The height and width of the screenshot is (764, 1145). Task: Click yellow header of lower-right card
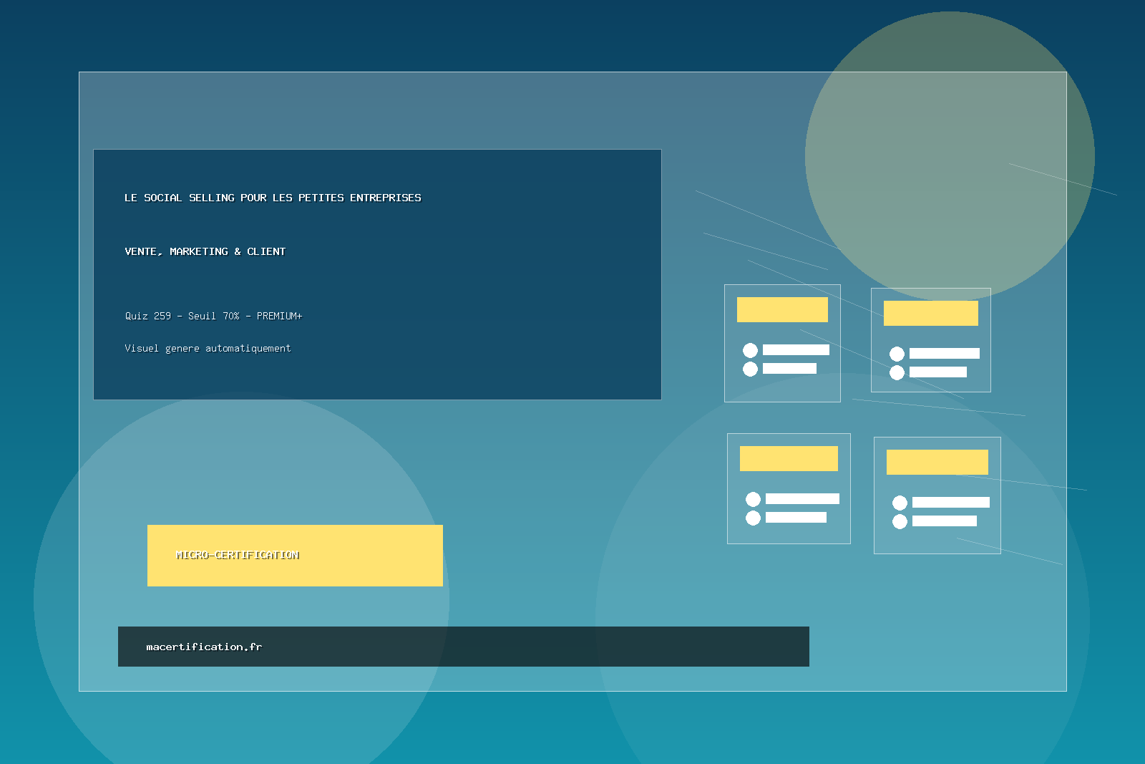pyautogui.click(x=937, y=462)
